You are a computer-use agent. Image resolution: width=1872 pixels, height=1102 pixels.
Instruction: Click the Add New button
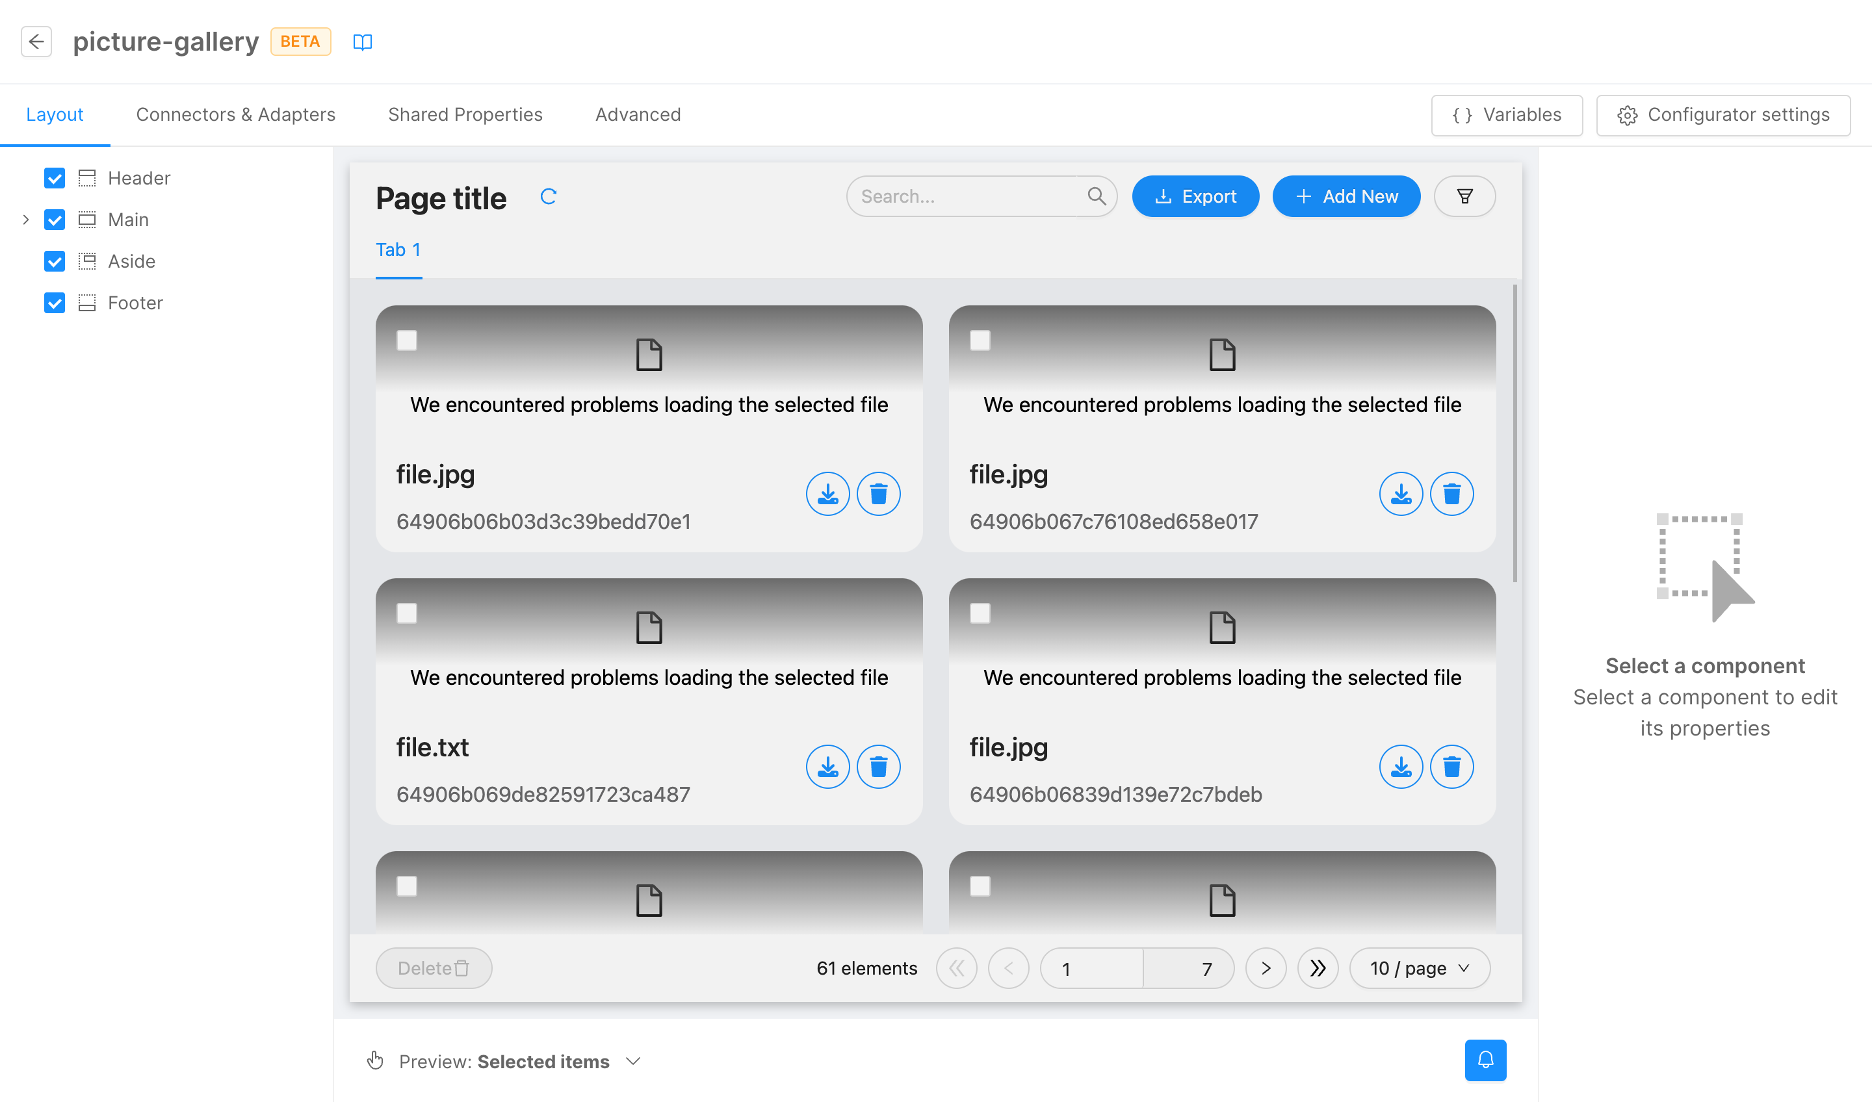(x=1346, y=197)
